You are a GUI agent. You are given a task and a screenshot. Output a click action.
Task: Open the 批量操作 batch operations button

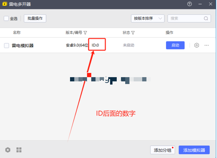(35, 18)
